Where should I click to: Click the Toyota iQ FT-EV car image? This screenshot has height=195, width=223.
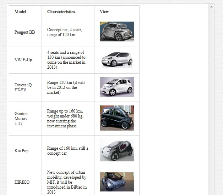(117, 87)
